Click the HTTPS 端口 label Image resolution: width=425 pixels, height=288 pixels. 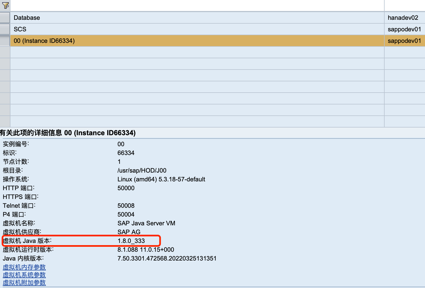coord(21,197)
